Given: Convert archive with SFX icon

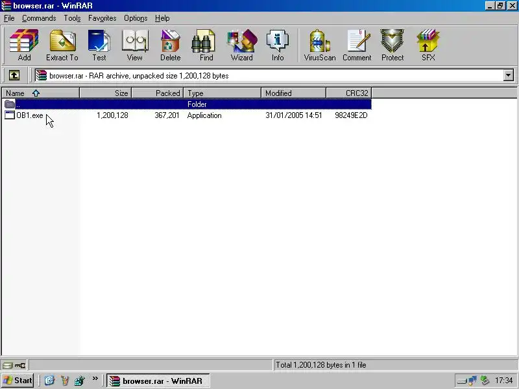Looking at the screenshot, I should point(428,45).
